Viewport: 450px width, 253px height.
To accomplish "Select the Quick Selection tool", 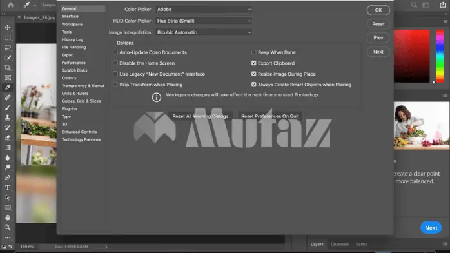I will (8, 57).
